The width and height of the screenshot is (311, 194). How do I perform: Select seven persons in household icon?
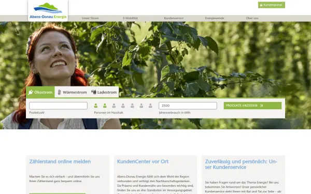point(150,106)
